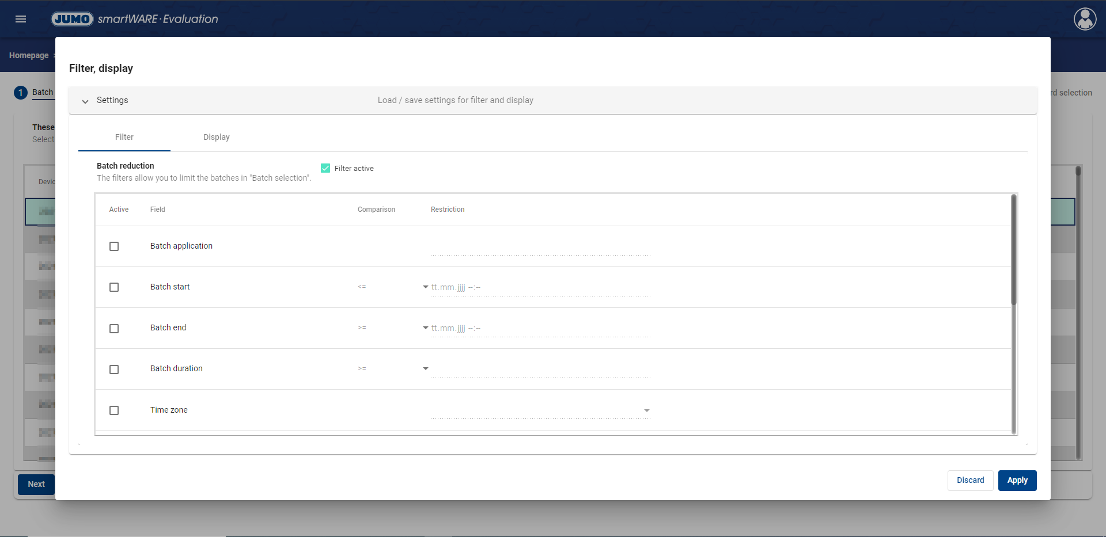Activate the Batch duration filter checkbox
The height and width of the screenshot is (537, 1106).
[114, 369]
